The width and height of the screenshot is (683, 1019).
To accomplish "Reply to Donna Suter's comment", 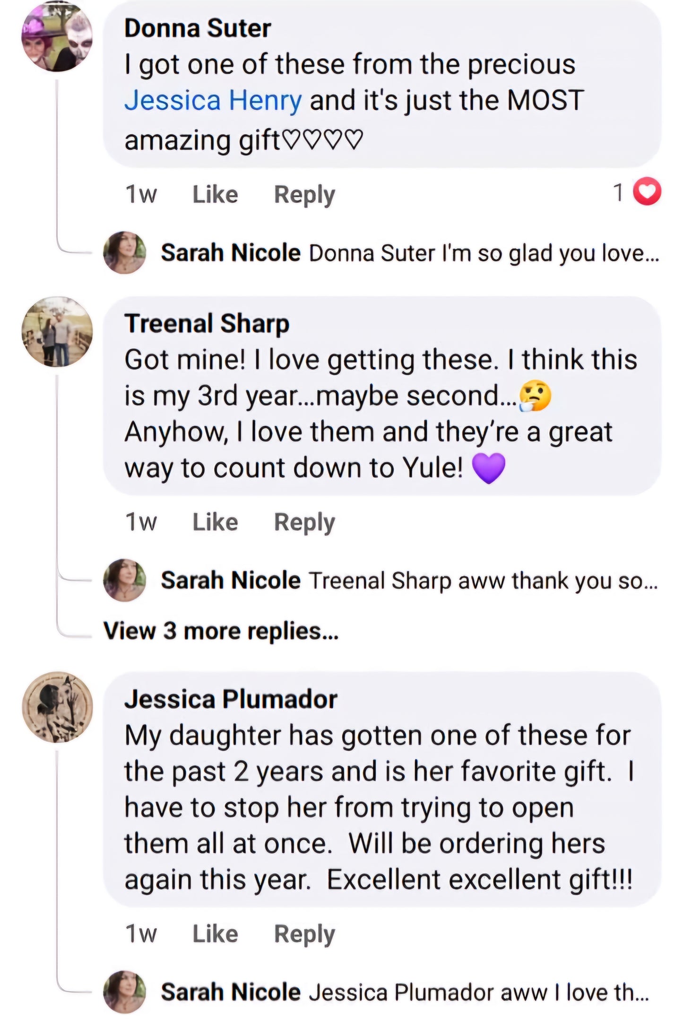I will 304,194.
